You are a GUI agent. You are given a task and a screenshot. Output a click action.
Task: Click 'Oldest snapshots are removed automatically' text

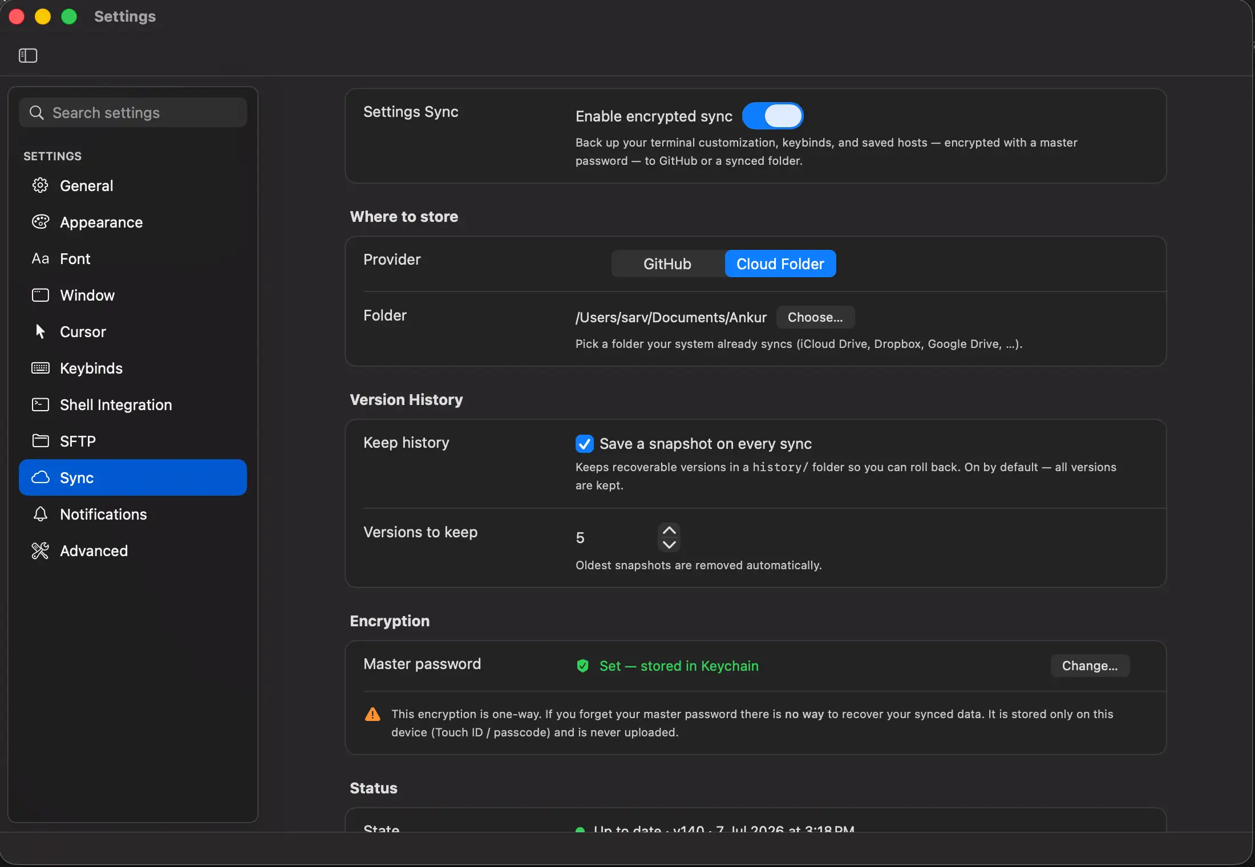(x=699, y=565)
